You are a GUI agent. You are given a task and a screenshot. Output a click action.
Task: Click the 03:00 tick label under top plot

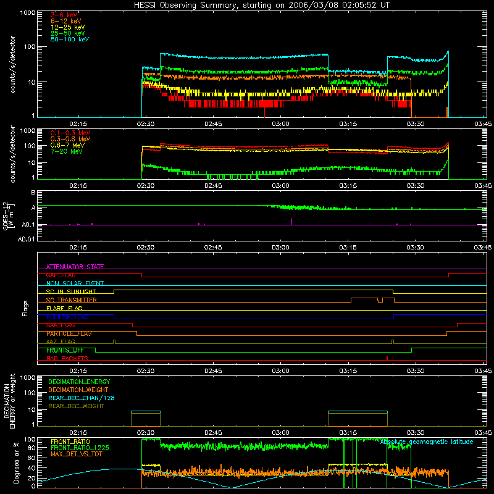(280, 124)
